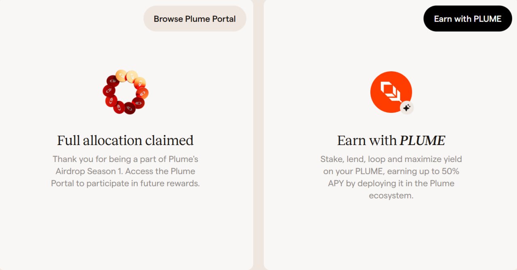
Task: Click the Earn with PLUME heading text
Action: (391, 140)
